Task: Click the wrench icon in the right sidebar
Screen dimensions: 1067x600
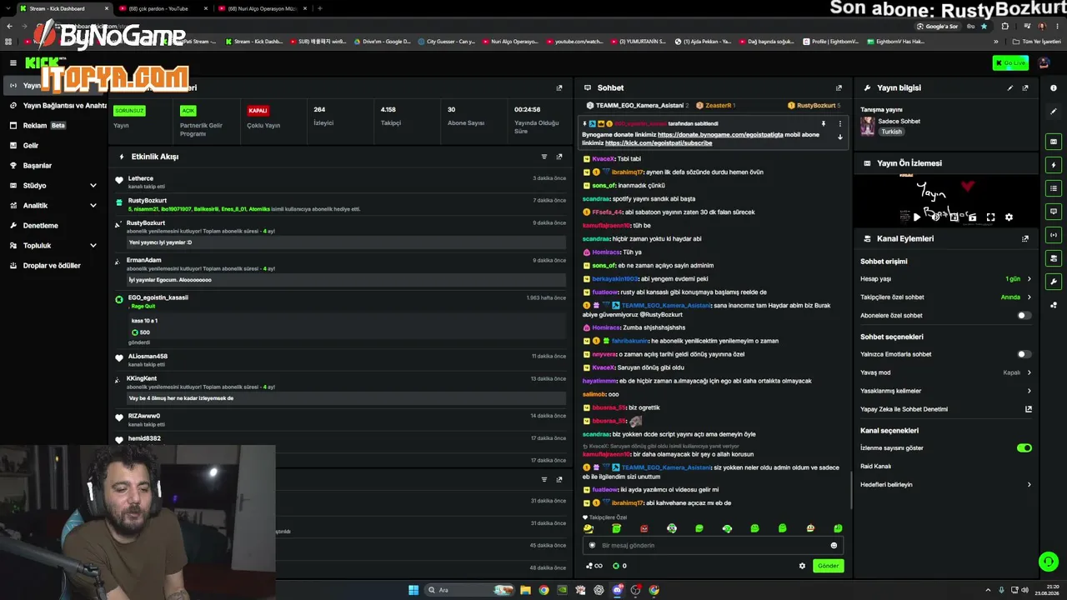Action: click(1054, 282)
